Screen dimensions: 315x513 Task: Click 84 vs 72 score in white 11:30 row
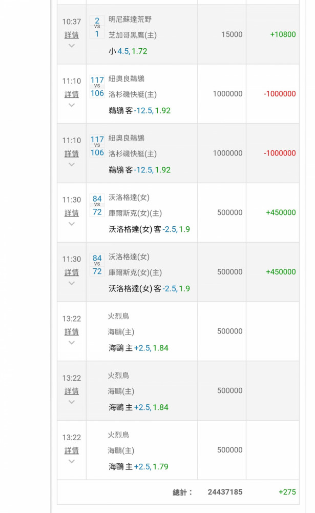[97, 205]
